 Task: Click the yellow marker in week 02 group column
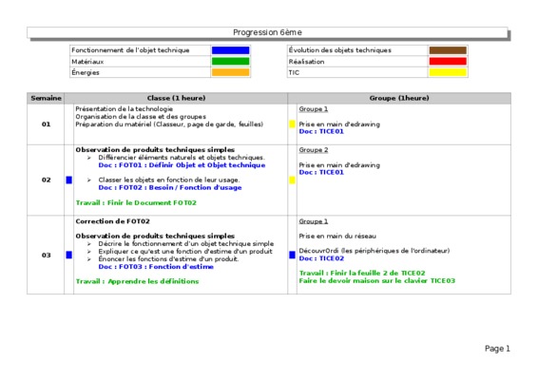click(x=292, y=180)
